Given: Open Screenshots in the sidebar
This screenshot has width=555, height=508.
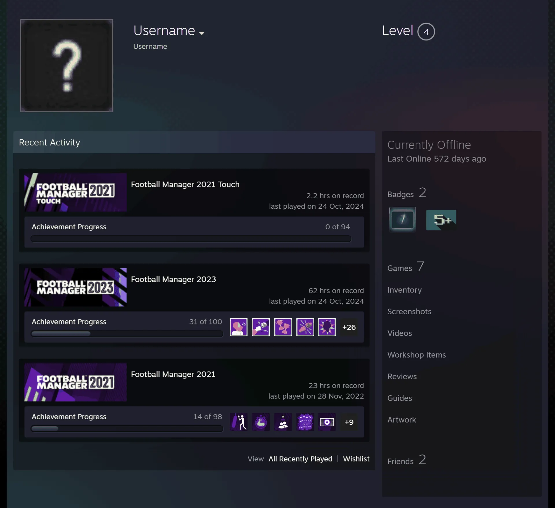Looking at the screenshot, I should [409, 311].
